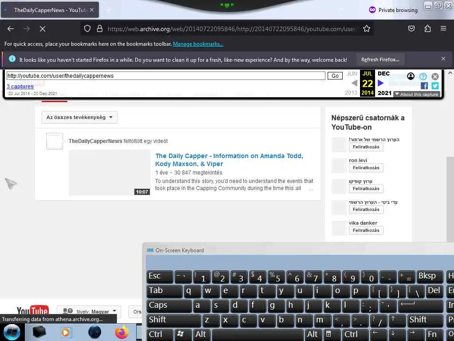Click the left arrow key on keyboard

point(378,335)
